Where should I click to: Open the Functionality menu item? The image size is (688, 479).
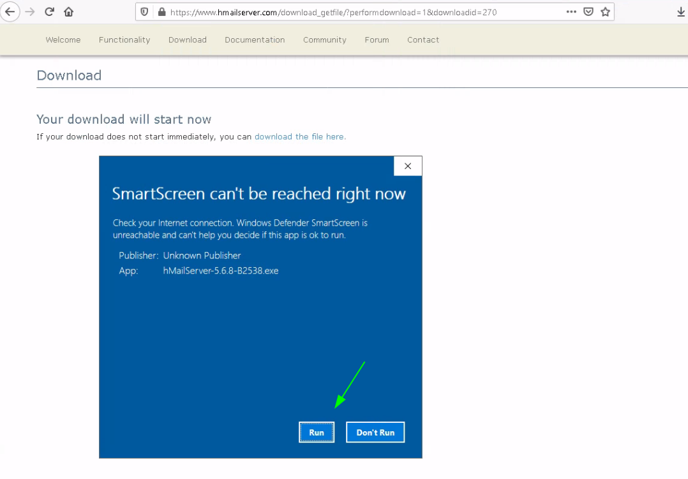tap(124, 40)
